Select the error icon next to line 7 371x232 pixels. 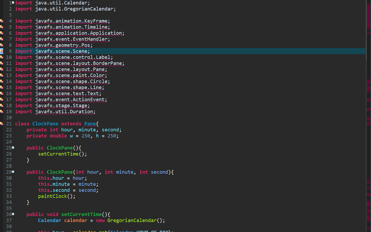[2, 39]
